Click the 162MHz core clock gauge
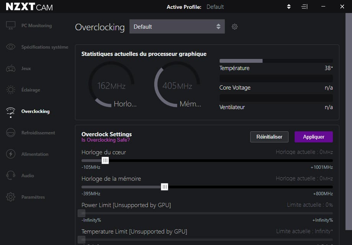This screenshot has width=352, height=245. coord(111,84)
